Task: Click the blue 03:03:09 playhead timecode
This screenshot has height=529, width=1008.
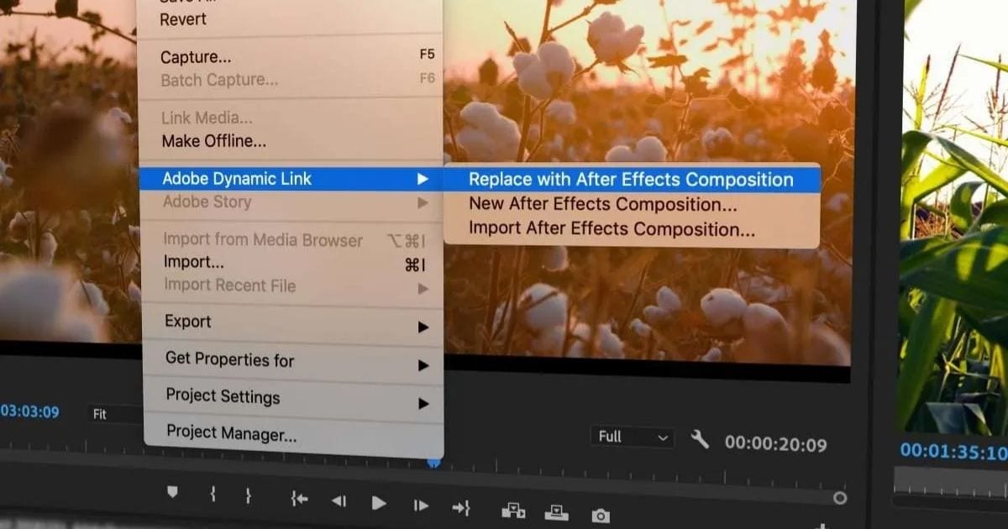Action: click(x=29, y=411)
